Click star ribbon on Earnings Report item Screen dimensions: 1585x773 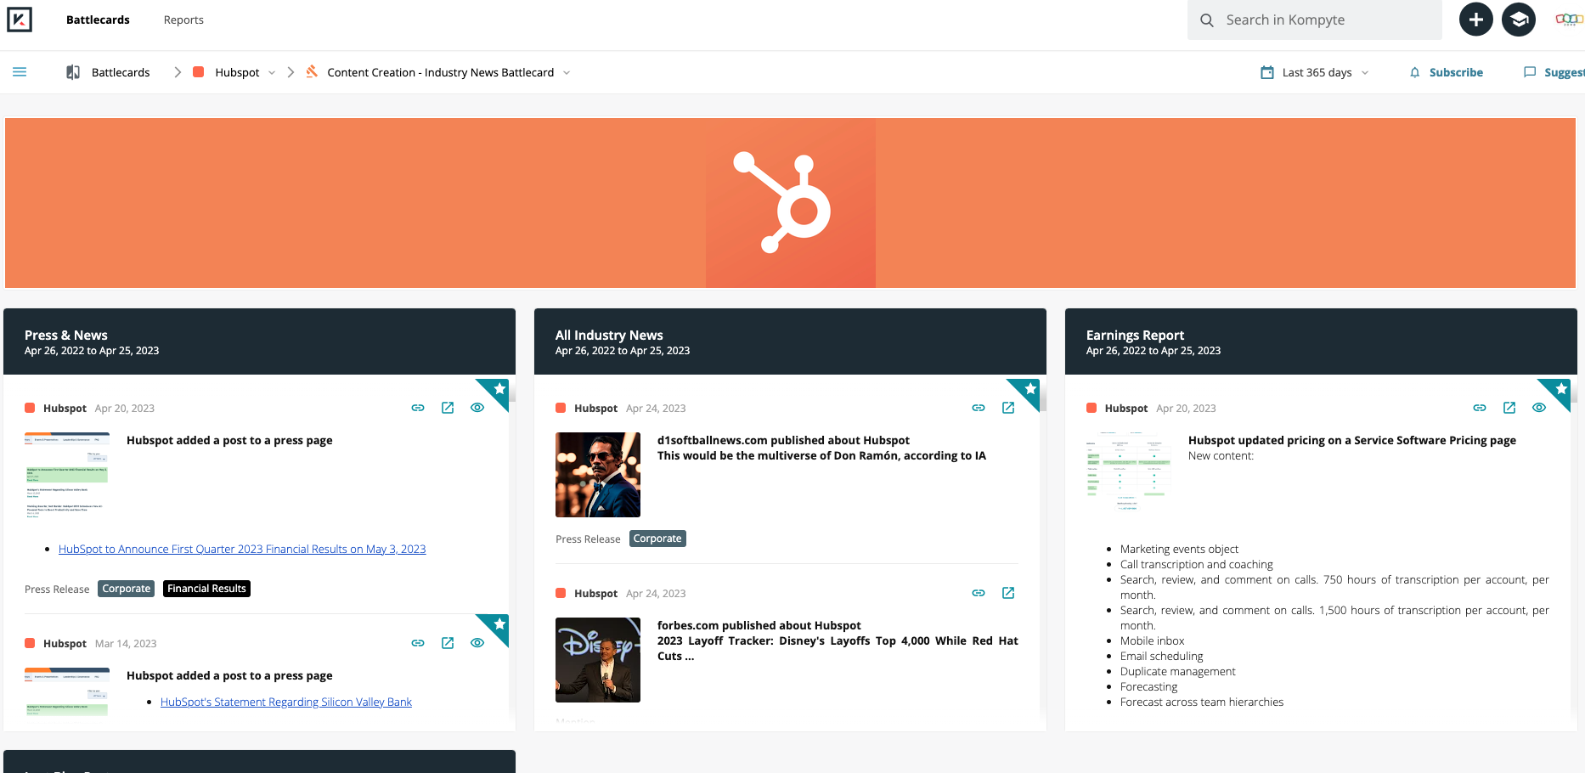[x=1560, y=389]
